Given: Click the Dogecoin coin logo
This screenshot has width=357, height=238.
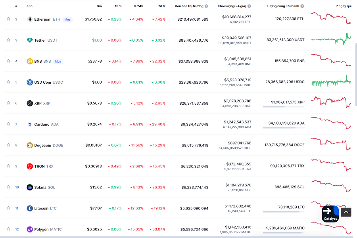Looking at the screenshot, I should pyautogui.click(x=30, y=145).
